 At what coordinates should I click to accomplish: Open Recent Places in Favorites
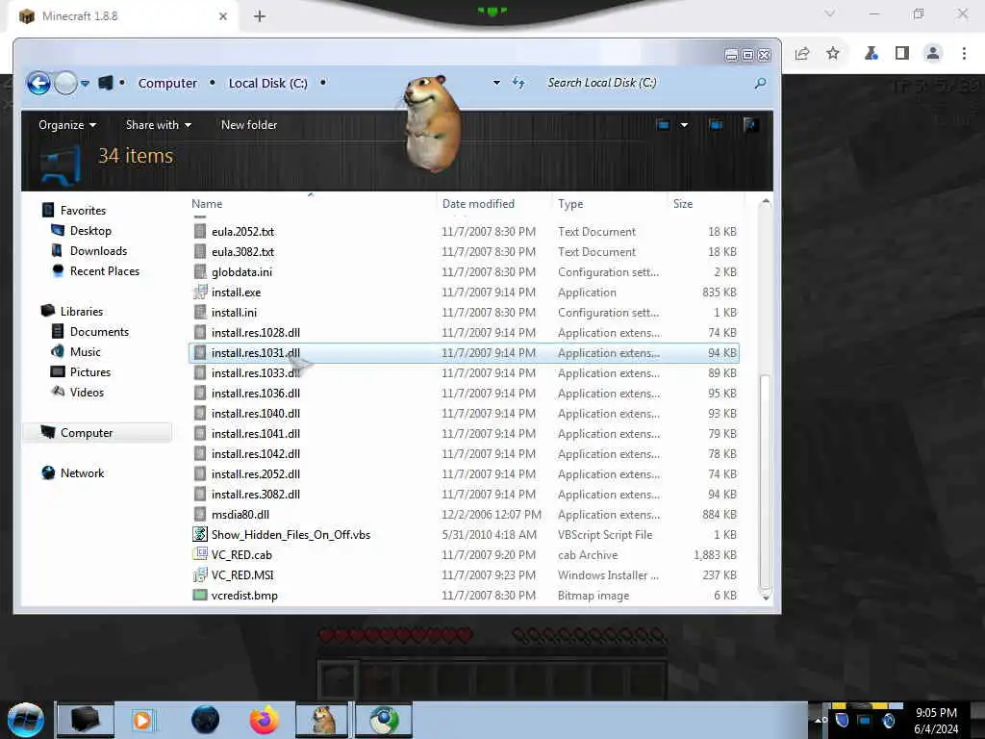tap(105, 270)
